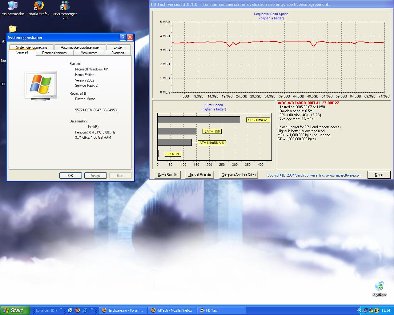The image size is (394, 315).
Task: Switch to the Datamaskinnavn tab
Action: point(54,53)
